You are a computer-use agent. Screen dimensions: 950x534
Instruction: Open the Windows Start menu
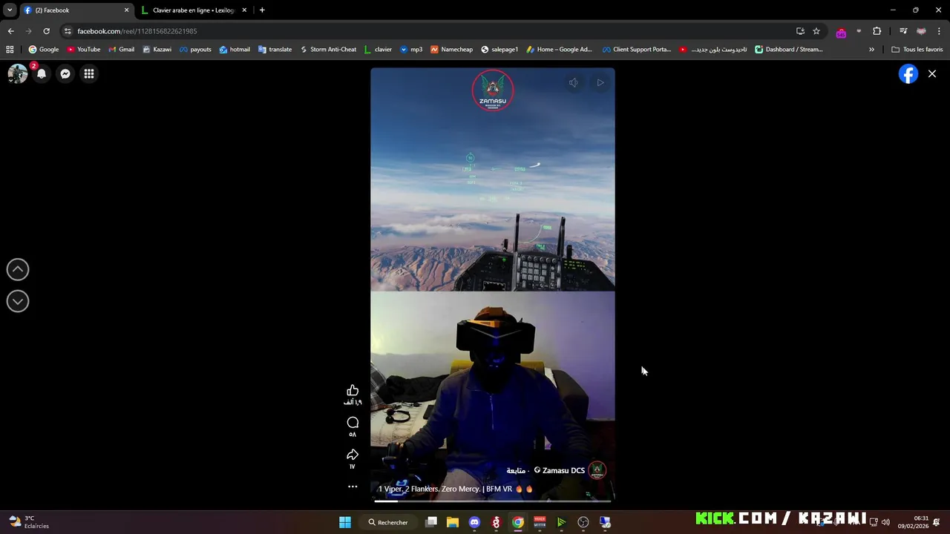[x=345, y=522]
